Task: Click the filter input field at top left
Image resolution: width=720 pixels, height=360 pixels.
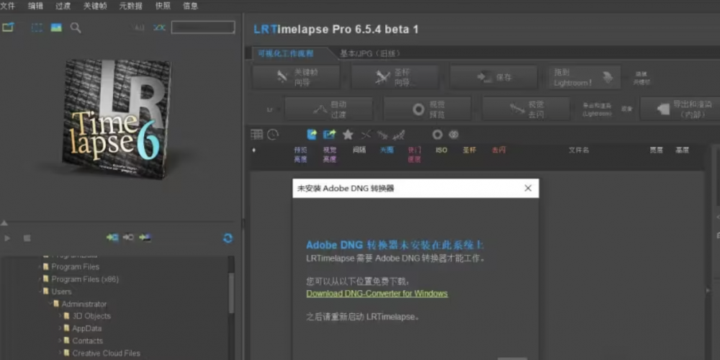Action: point(203,27)
